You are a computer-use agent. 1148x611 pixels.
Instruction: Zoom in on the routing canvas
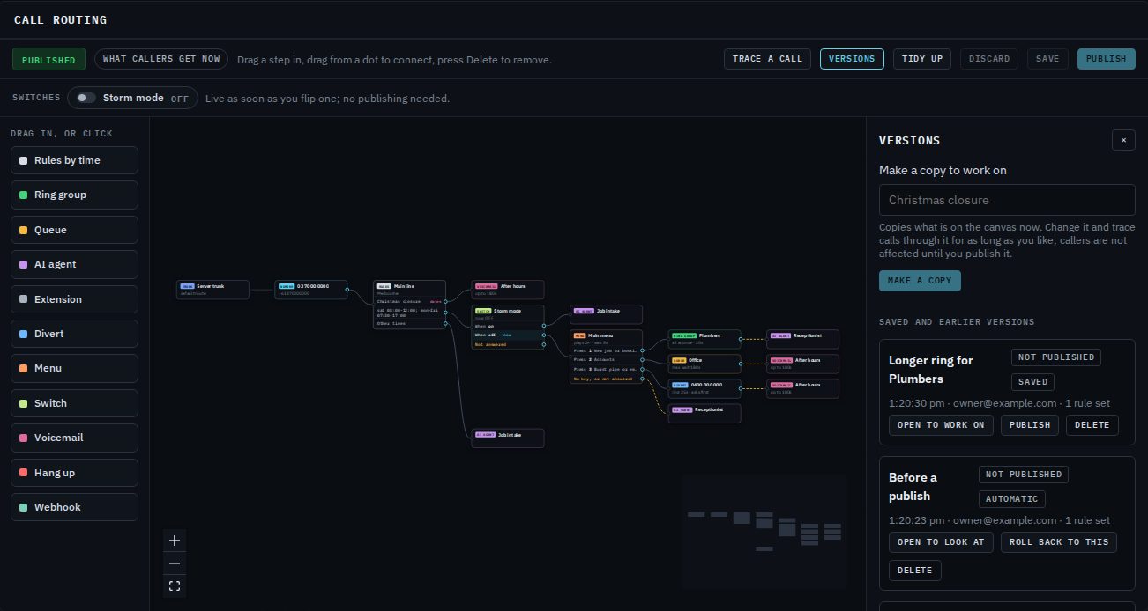click(x=175, y=541)
